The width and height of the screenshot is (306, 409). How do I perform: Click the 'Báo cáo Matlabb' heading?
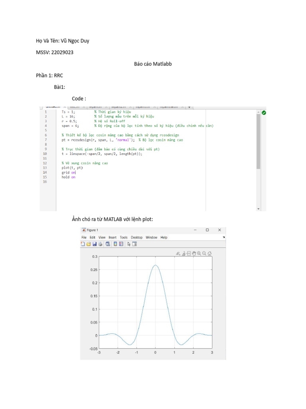[153, 64]
